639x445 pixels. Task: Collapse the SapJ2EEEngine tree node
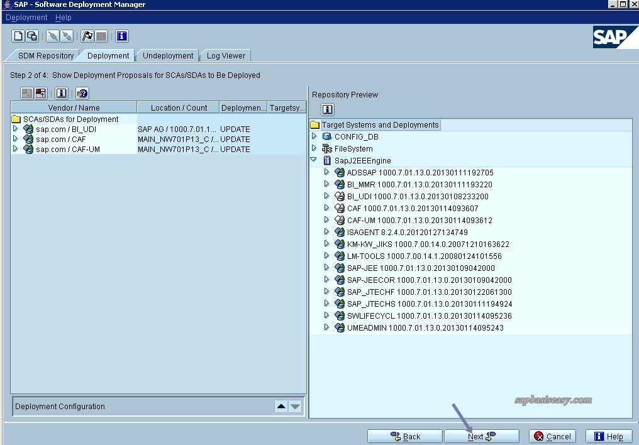coord(313,160)
